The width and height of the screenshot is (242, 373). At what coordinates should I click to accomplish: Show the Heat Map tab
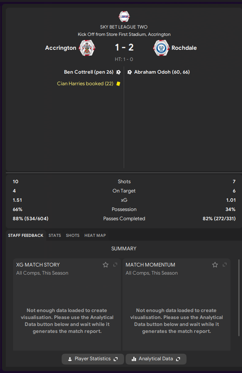tap(95, 235)
